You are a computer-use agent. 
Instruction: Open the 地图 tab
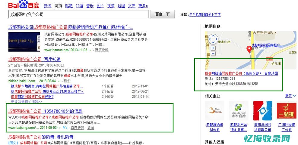tap(121, 6)
